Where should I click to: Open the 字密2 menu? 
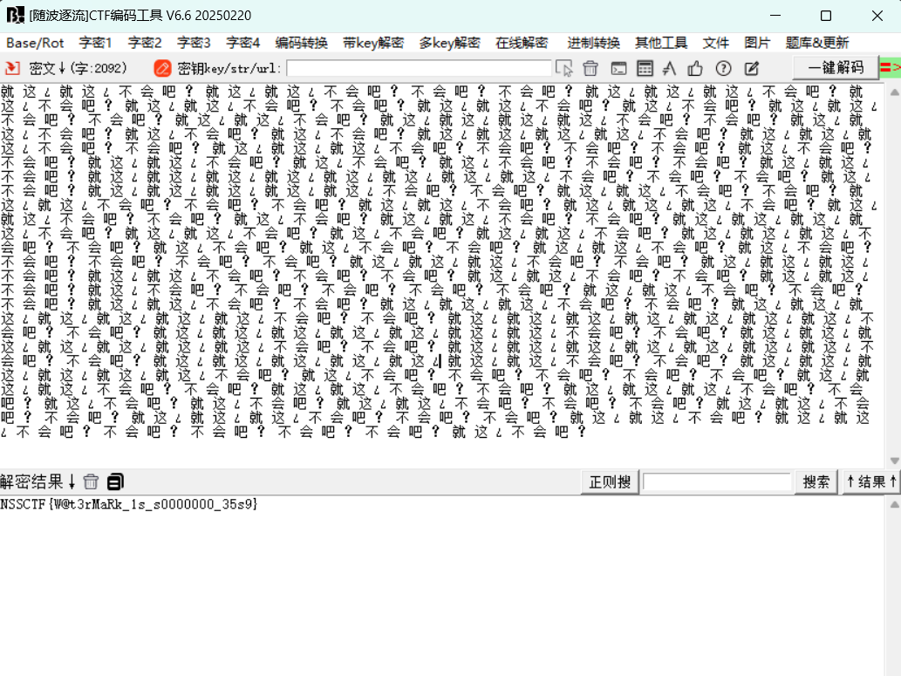click(145, 43)
